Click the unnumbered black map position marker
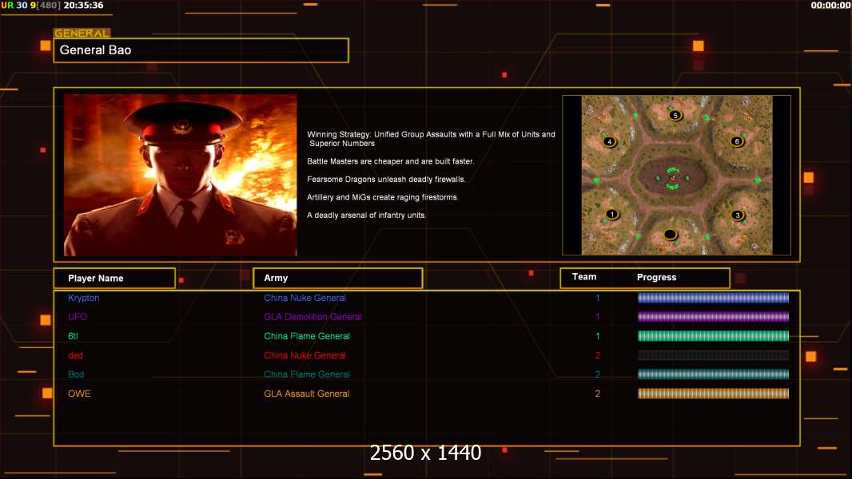 tap(671, 235)
